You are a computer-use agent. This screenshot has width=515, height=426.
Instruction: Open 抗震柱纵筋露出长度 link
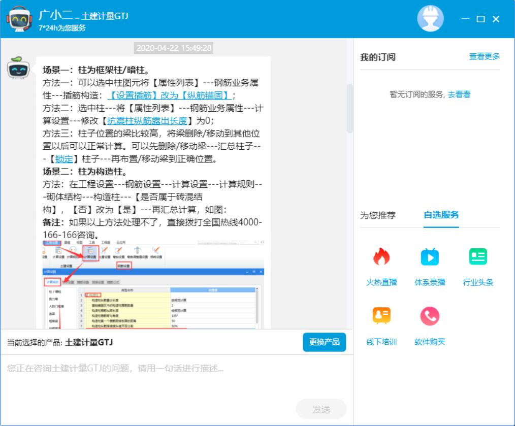coord(147,121)
